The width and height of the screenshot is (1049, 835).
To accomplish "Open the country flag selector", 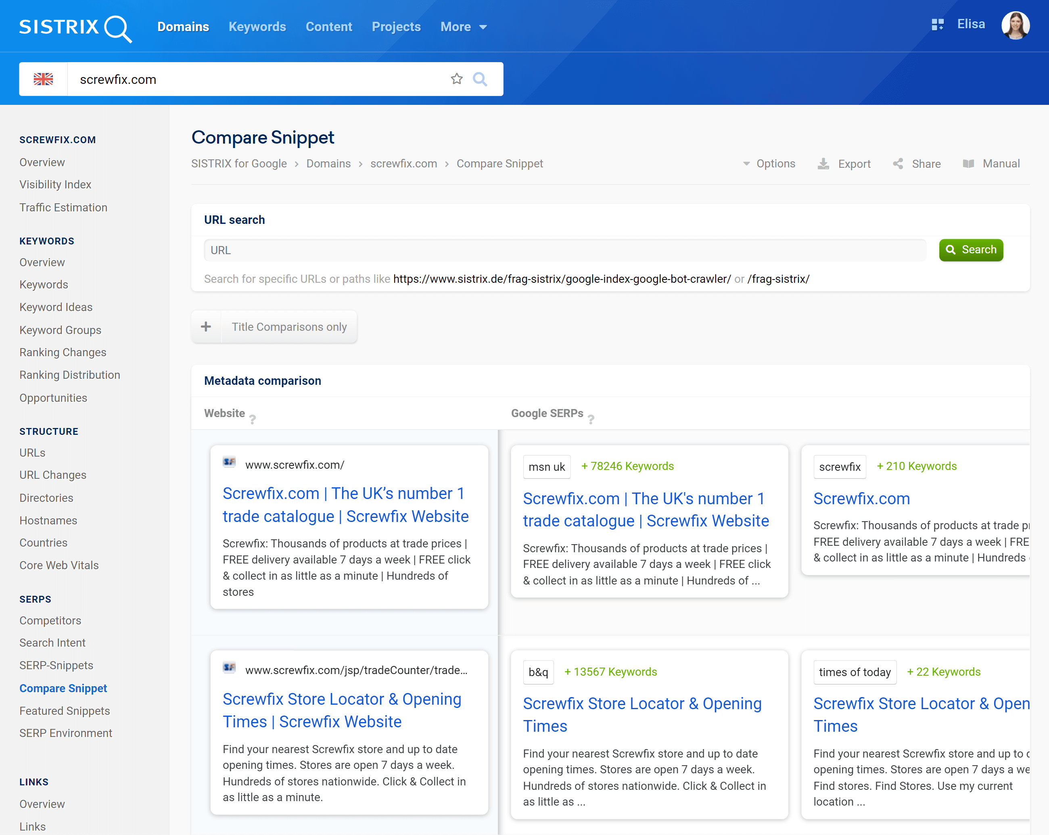I will [43, 79].
